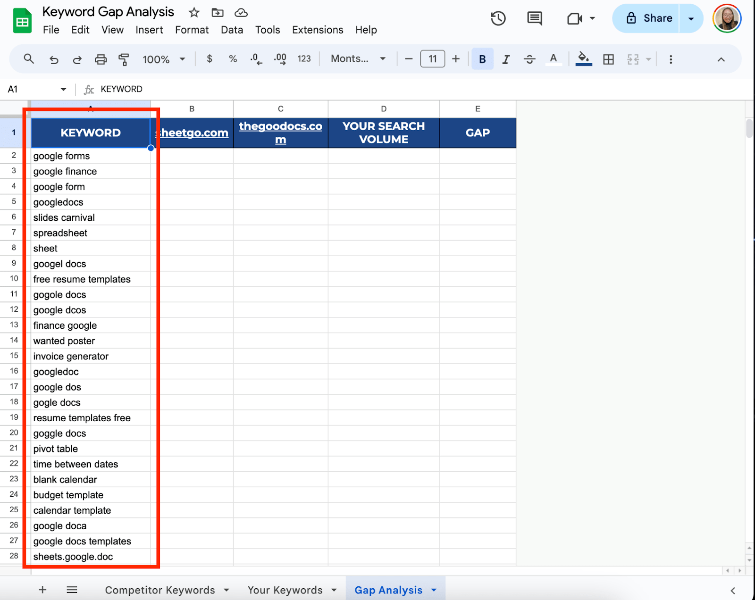The height and width of the screenshot is (600, 755).
Task: Open the Gap Analysis tab arrow menu
Action: tap(434, 590)
